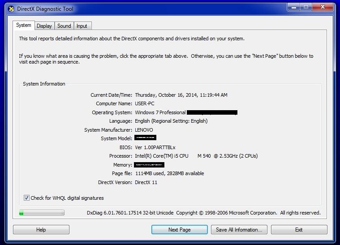Open the Sound tab
The height and width of the screenshot is (245, 340).
[64, 26]
